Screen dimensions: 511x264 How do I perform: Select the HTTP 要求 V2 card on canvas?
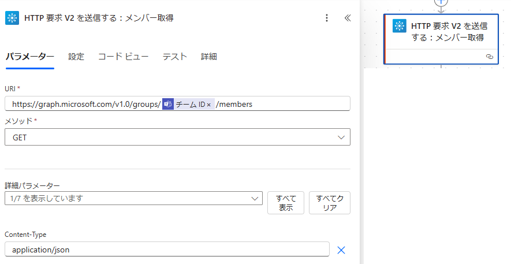pyautogui.click(x=441, y=39)
